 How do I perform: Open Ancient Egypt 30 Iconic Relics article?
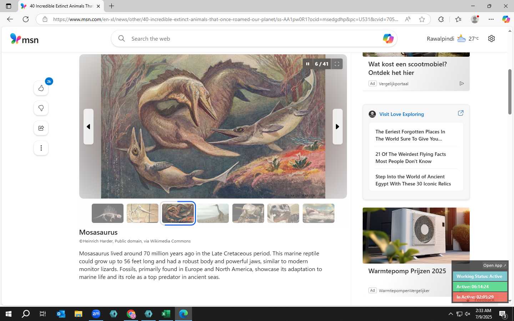413,180
